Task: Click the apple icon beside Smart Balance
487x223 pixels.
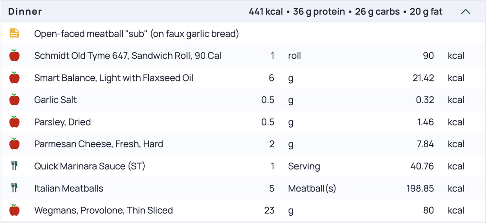Action: point(14,77)
